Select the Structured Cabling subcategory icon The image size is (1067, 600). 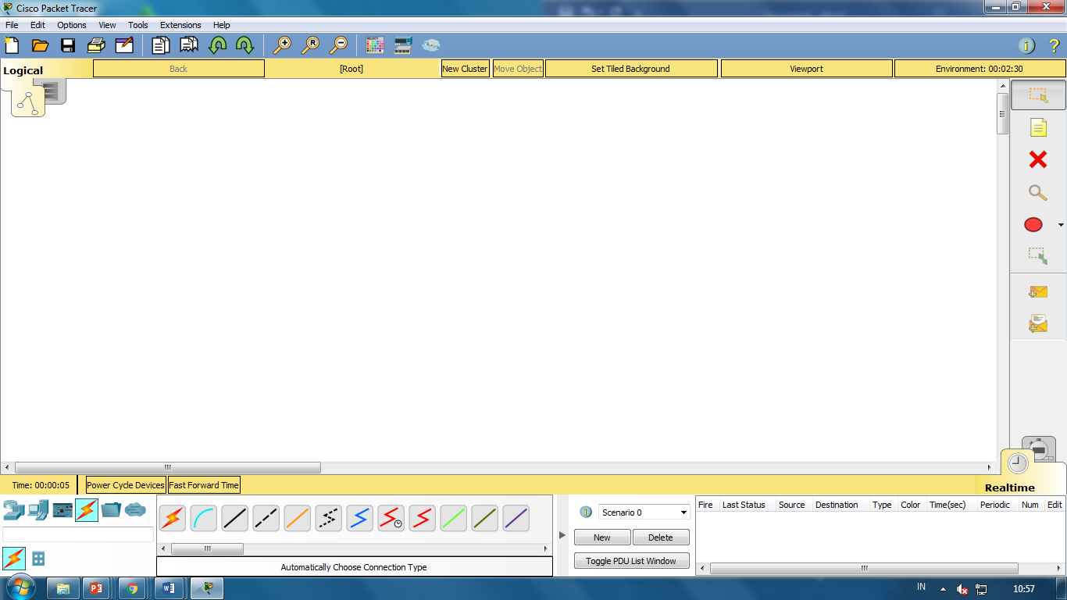click(37, 559)
